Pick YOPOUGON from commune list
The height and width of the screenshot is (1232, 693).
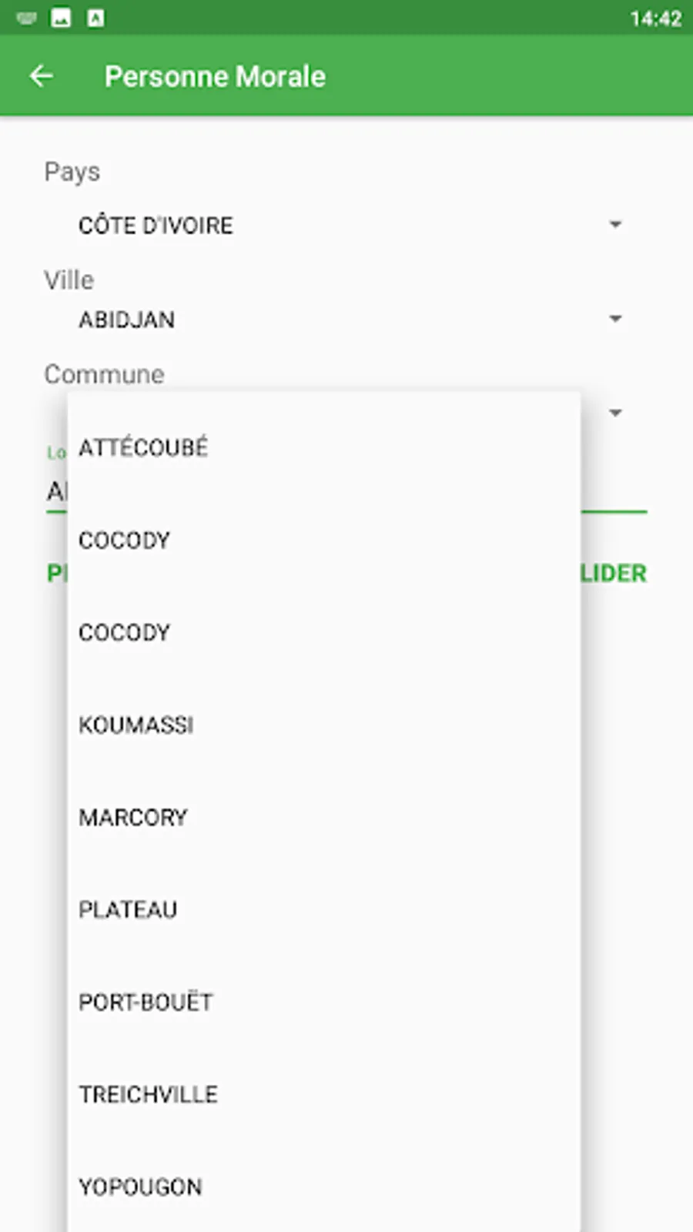point(140,1187)
